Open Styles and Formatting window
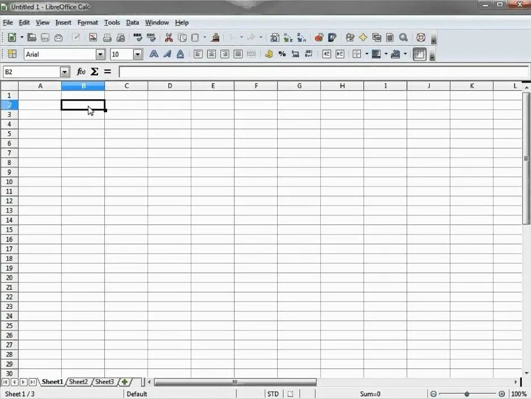 [12, 54]
